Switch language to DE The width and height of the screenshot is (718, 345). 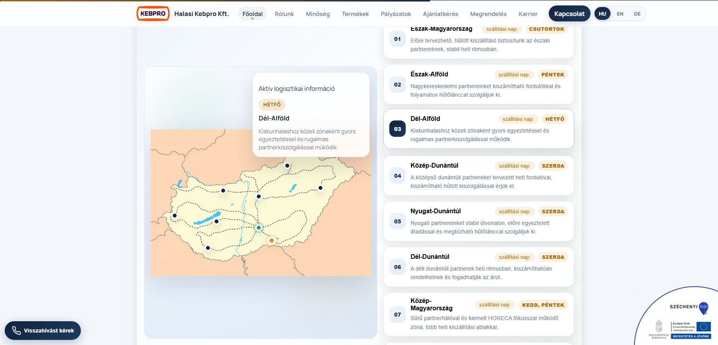[637, 14]
